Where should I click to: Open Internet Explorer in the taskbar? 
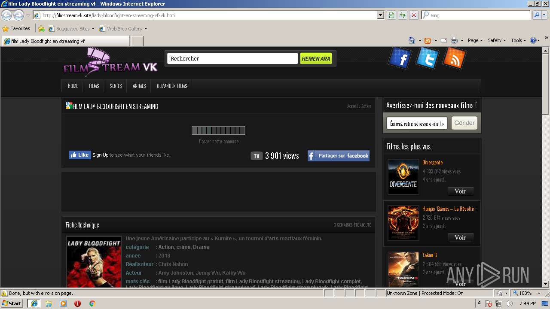coord(34,303)
